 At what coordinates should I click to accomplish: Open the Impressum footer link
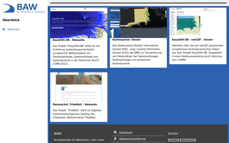[x=126, y=132]
